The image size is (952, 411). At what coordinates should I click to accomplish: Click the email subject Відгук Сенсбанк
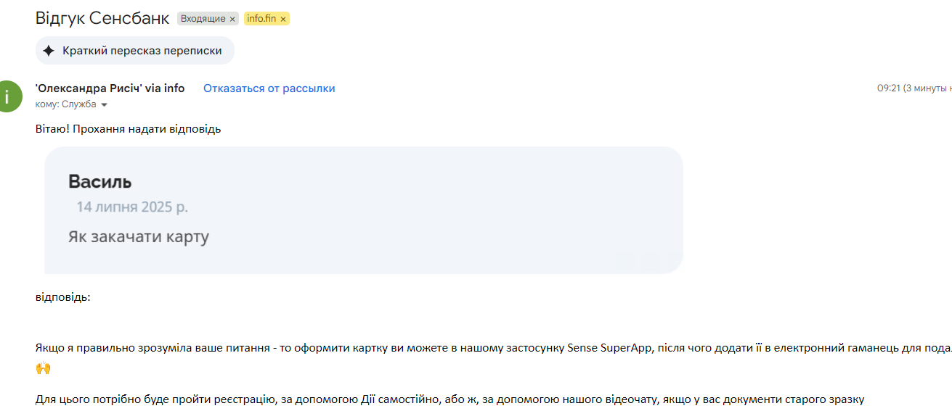102,19
